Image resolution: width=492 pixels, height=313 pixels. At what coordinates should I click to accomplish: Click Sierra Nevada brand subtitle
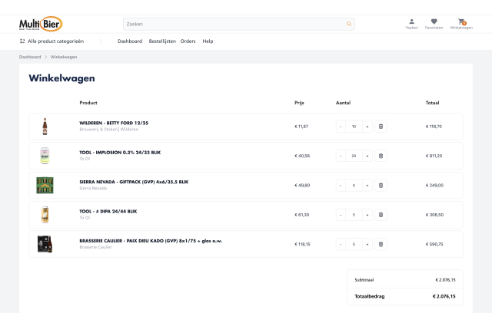point(93,188)
